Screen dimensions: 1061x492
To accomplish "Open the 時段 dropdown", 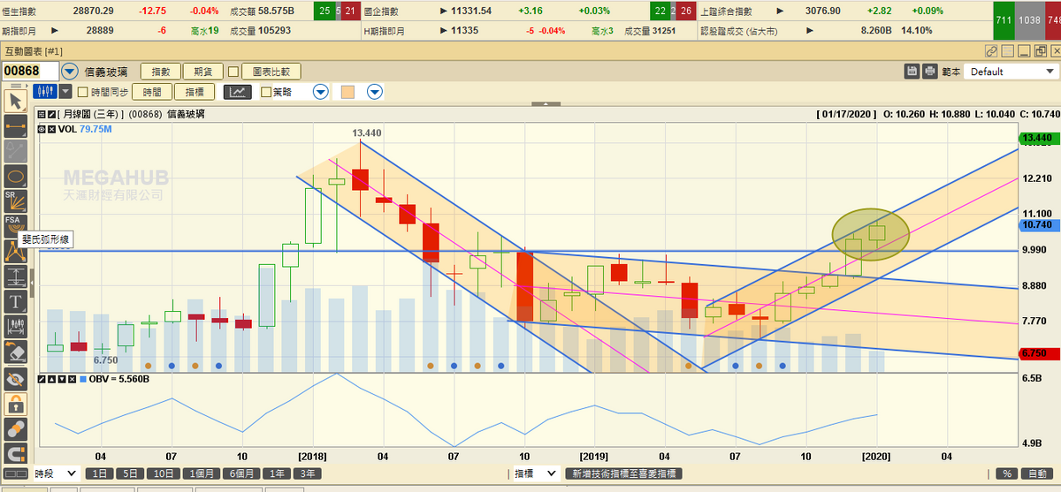I will pyautogui.click(x=57, y=473).
